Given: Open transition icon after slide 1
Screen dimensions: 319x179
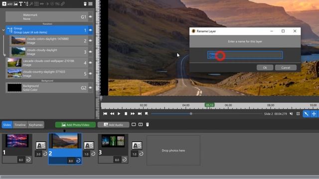Looking at the screenshot, I should (x=41, y=146).
